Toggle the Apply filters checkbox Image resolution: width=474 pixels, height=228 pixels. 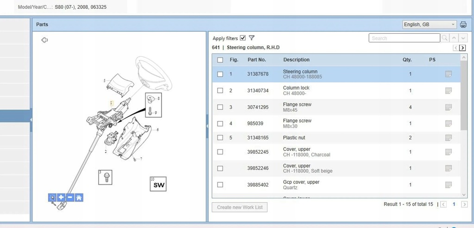click(243, 38)
